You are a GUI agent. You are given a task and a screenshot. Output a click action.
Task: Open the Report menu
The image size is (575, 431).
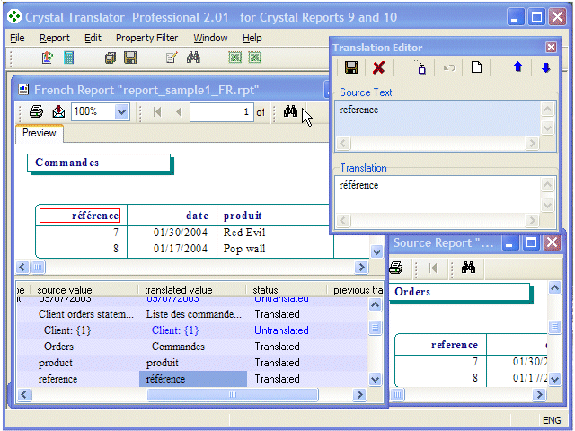tap(55, 38)
